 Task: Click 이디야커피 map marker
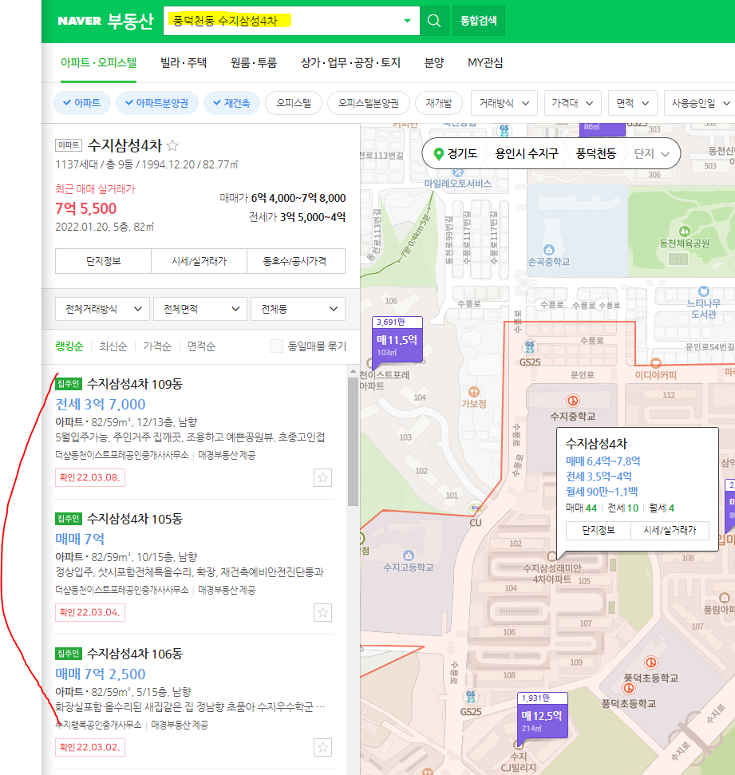[x=655, y=363]
